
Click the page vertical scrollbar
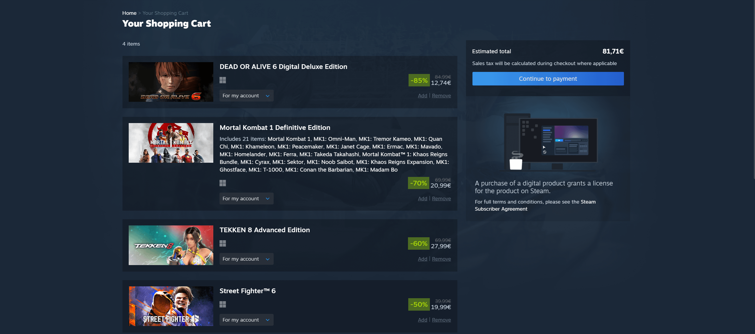(754, 89)
